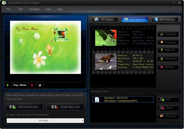Select the butterfly video thumbnail
The image size is (184, 129).
point(106,38)
